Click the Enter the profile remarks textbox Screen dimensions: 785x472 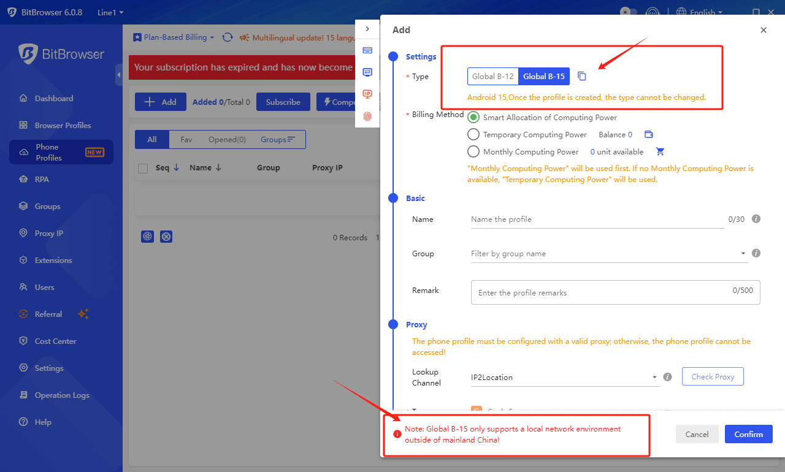(x=616, y=292)
